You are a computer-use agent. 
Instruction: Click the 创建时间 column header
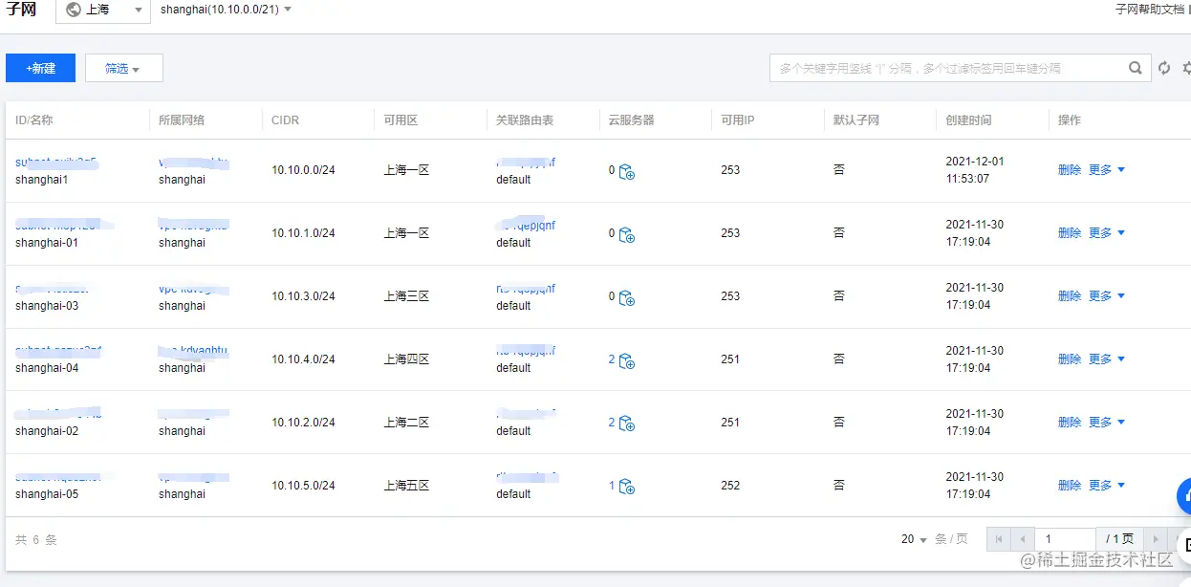point(969,120)
